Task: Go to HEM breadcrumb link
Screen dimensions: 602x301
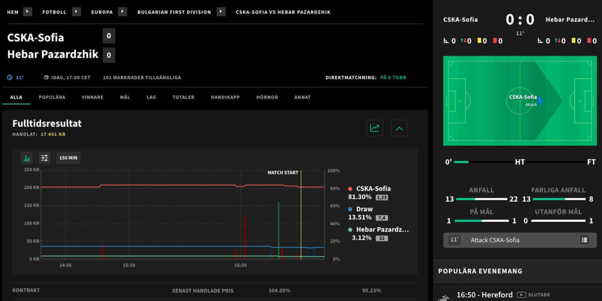Action: [13, 12]
